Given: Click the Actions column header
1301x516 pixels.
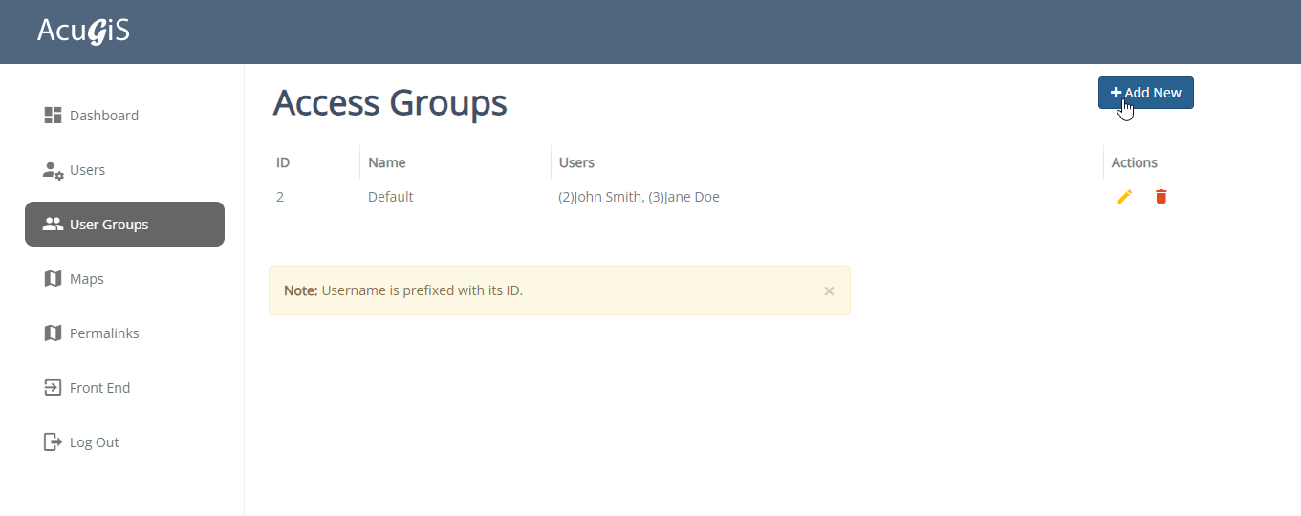Looking at the screenshot, I should point(1134,162).
